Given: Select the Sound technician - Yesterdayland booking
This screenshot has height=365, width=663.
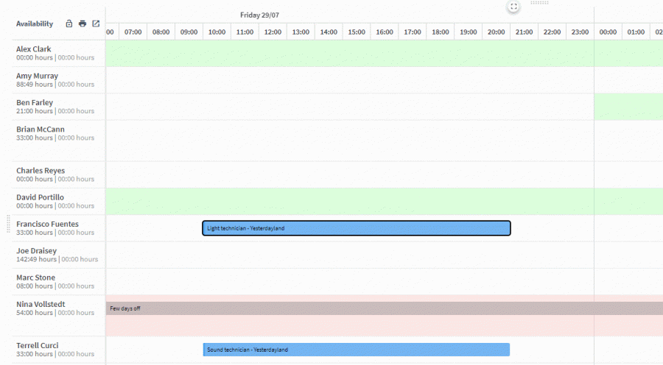Looking at the screenshot, I should point(357,350).
